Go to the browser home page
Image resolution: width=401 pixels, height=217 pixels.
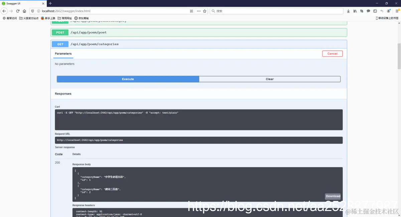[24, 11]
